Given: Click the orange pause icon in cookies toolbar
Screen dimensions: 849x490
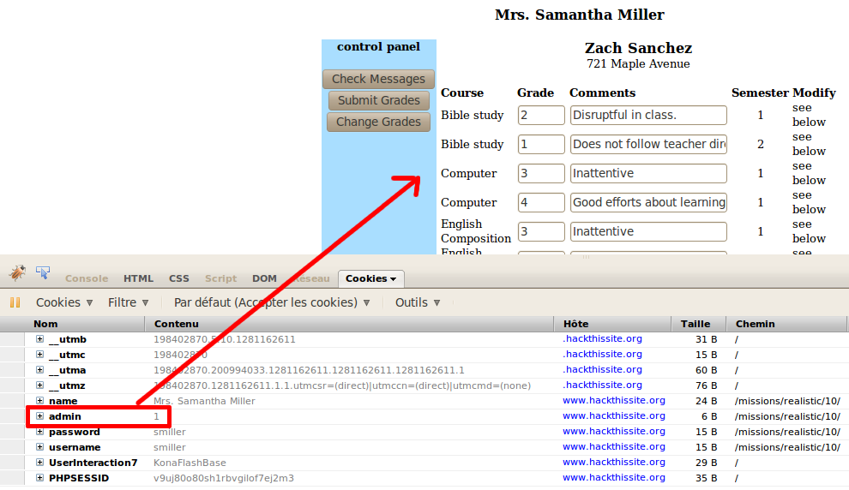Looking at the screenshot, I should pyautogui.click(x=15, y=302).
